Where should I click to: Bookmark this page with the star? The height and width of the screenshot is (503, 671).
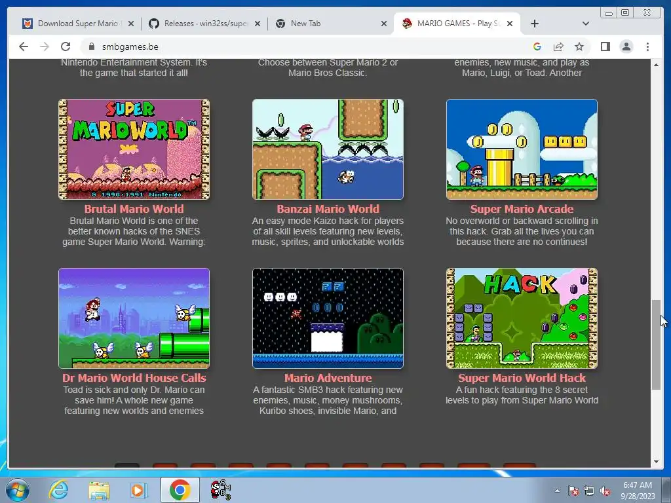pyautogui.click(x=579, y=47)
